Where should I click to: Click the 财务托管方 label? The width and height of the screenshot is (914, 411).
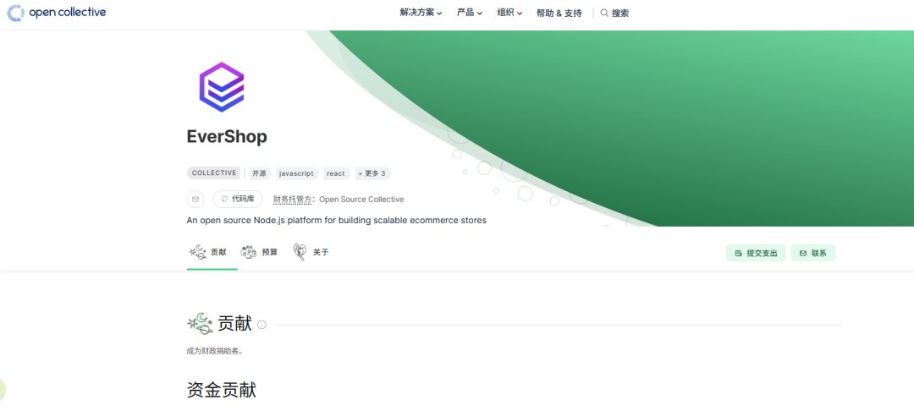click(292, 199)
